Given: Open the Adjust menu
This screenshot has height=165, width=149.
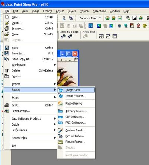Looking at the screenshot, I should click(x=60, y=11).
